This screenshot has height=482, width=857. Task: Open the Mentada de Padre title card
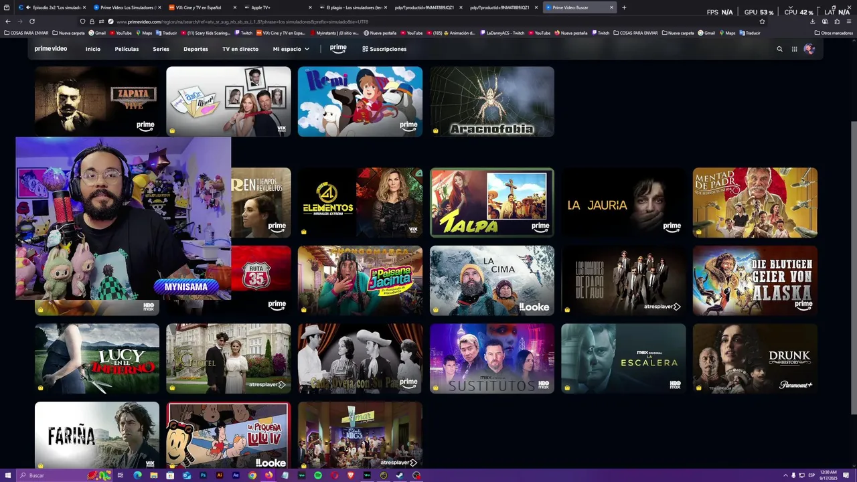(755, 202)
